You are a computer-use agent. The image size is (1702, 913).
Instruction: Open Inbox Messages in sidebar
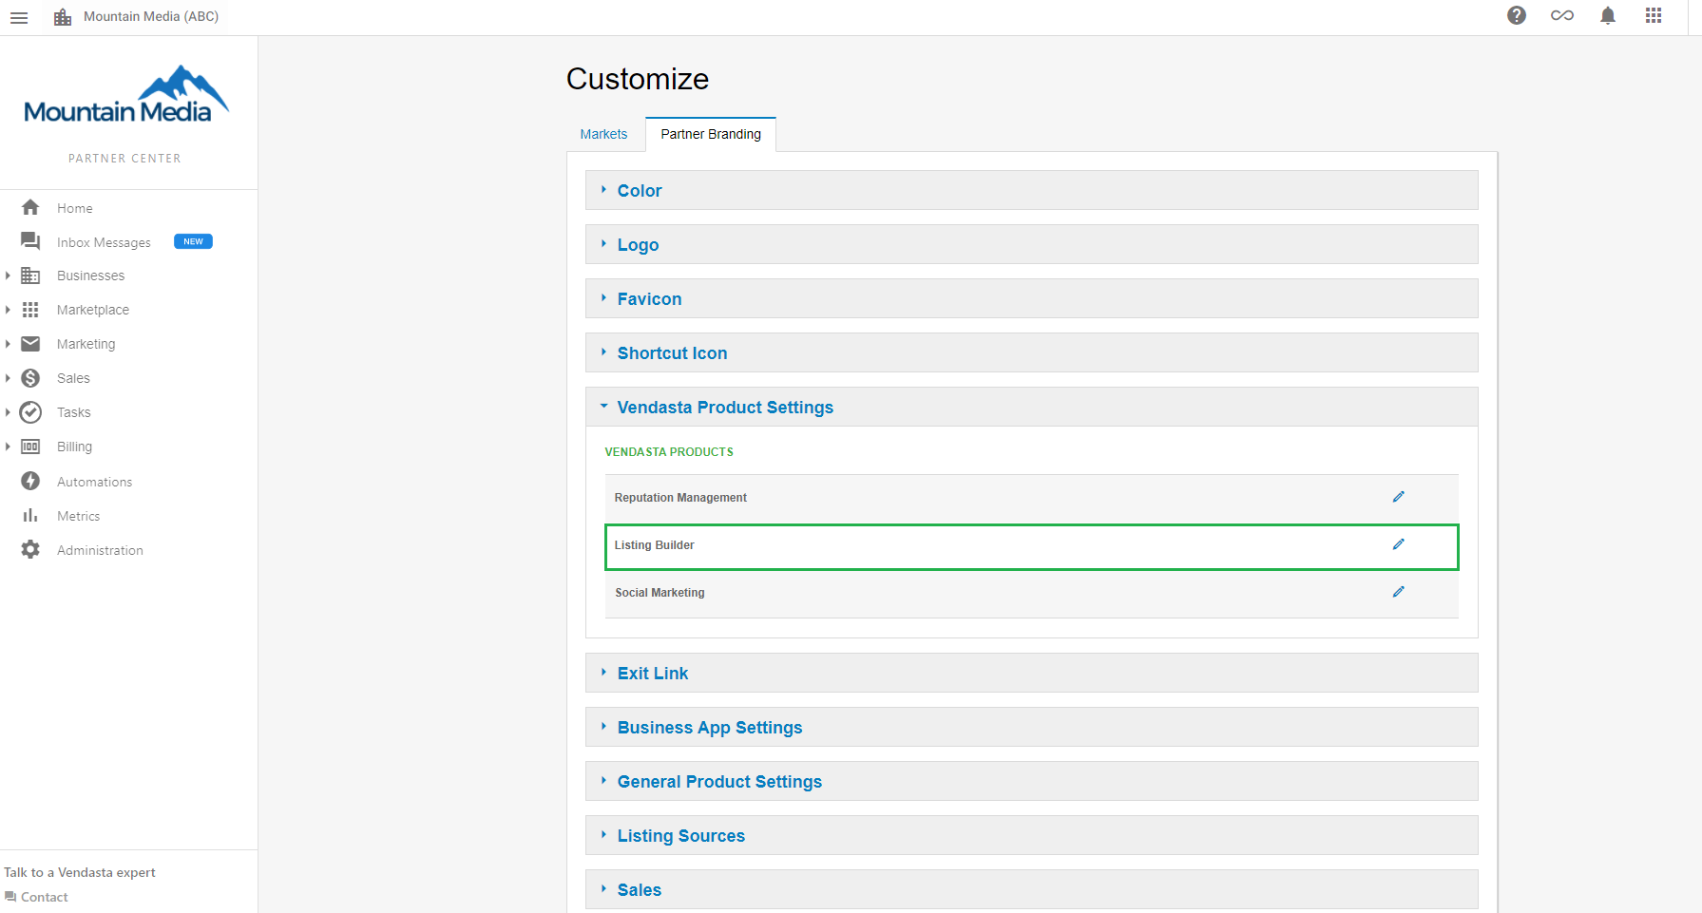(x=104, y=242)
